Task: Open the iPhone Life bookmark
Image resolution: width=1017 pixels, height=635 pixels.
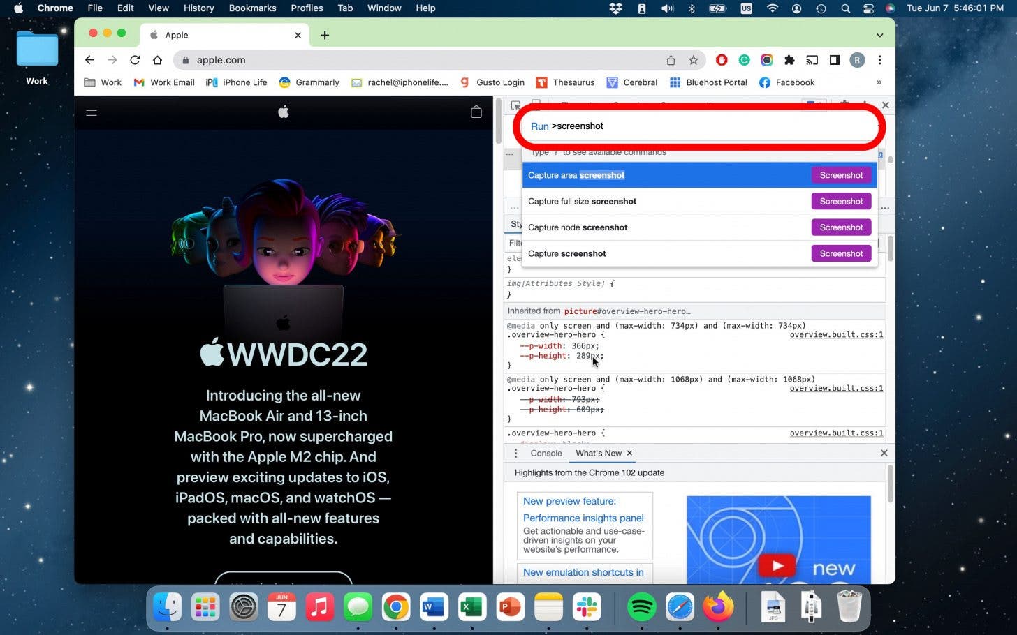Action: tap(237, 82)
